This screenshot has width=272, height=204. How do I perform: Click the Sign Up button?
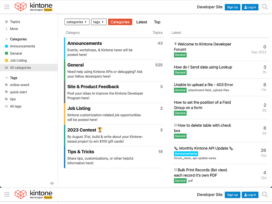click(232, 7)
